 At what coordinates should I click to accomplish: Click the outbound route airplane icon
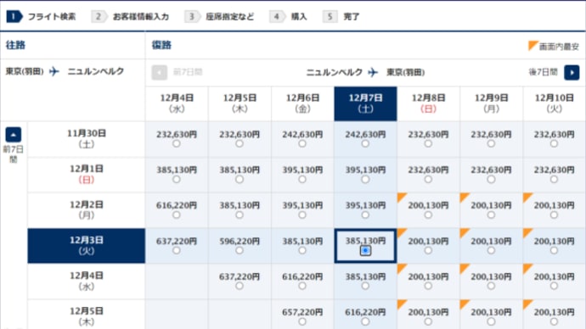pos(54,71)
